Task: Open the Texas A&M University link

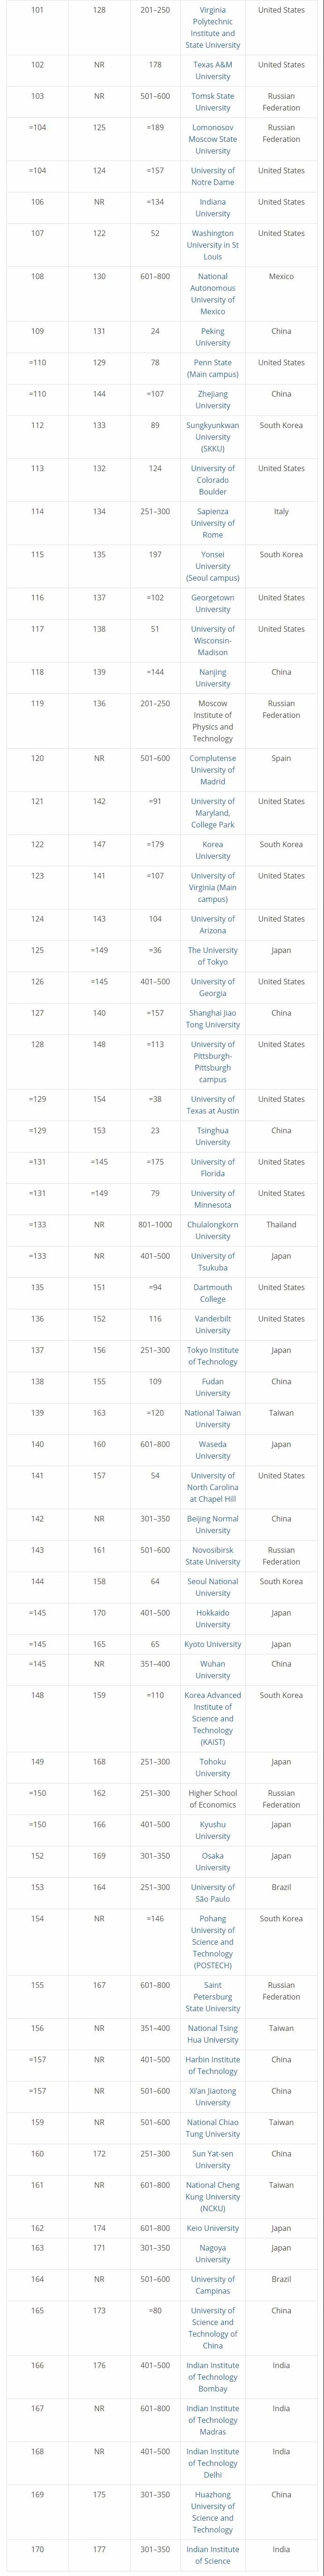Action: tap(212, 70)
